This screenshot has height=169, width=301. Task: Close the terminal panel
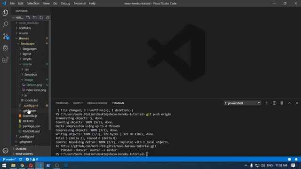tap(297, 103)
